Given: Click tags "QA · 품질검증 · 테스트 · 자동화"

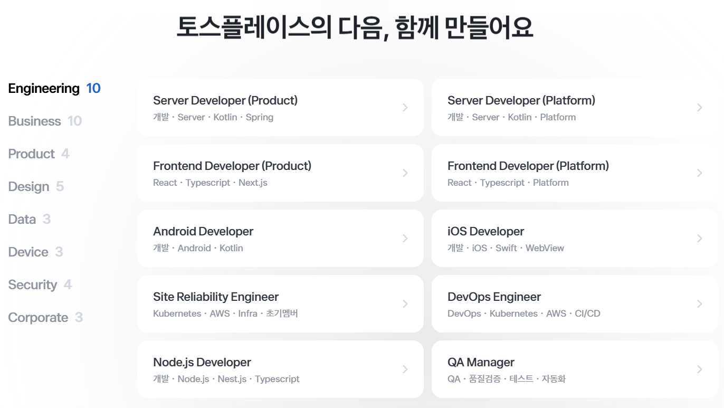Looking at the screenshot, I should 507,379.
